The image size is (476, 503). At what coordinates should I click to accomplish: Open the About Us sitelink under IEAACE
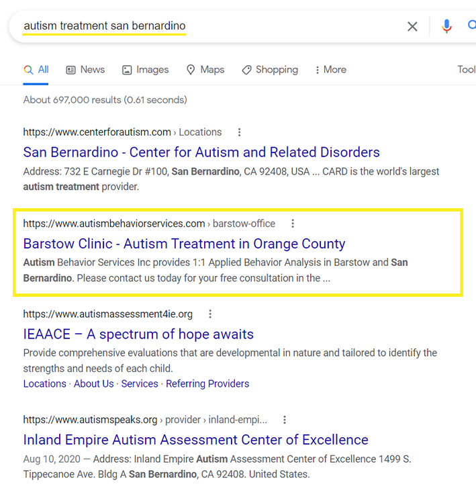(94, 383)
